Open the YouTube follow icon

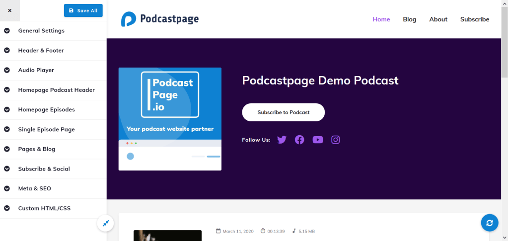coord(318,140)
